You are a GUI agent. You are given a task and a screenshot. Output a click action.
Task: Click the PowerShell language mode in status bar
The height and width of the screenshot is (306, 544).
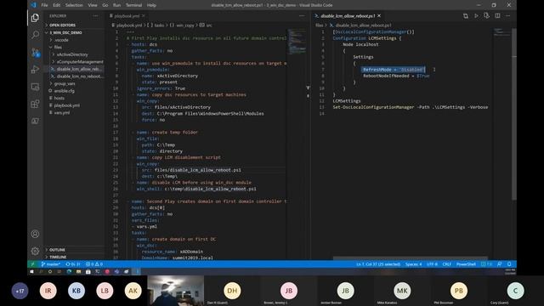pyautogui.click(x=466, y=264)
